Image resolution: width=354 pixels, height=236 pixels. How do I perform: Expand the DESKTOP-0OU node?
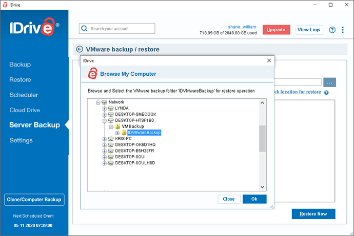click(104, 157)
